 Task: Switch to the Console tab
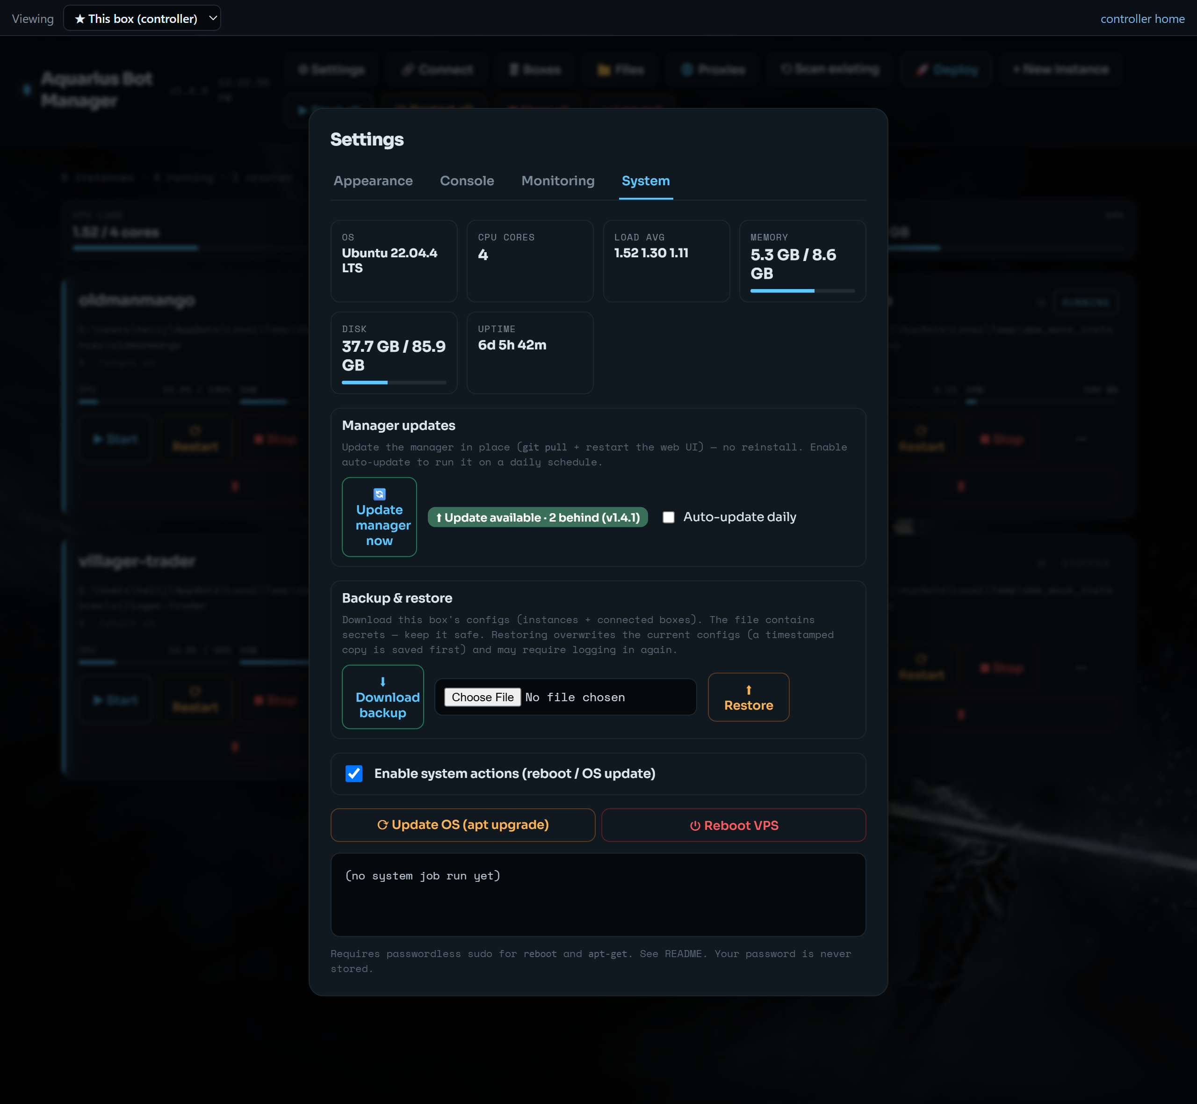pyautogui.click(x=467, y=181)
